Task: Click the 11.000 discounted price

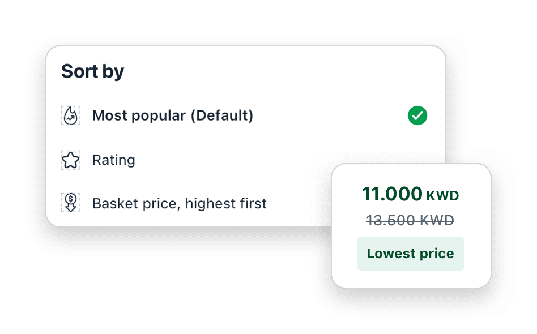Action: (392, 194)
